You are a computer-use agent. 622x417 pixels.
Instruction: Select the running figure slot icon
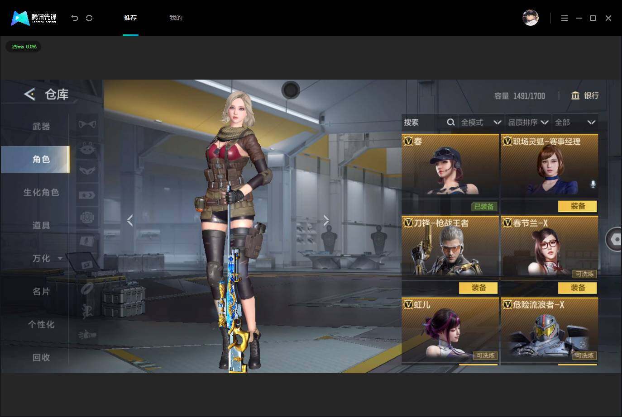click(87, 311)
